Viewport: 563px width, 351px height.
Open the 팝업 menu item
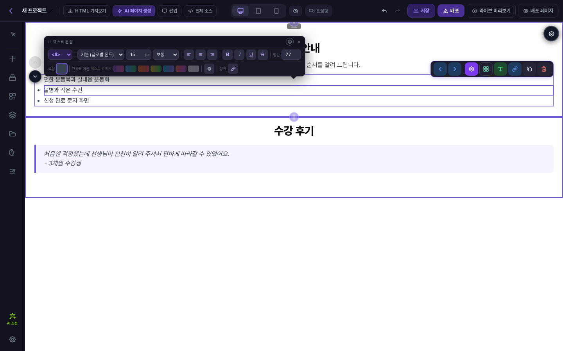(170, 11)
